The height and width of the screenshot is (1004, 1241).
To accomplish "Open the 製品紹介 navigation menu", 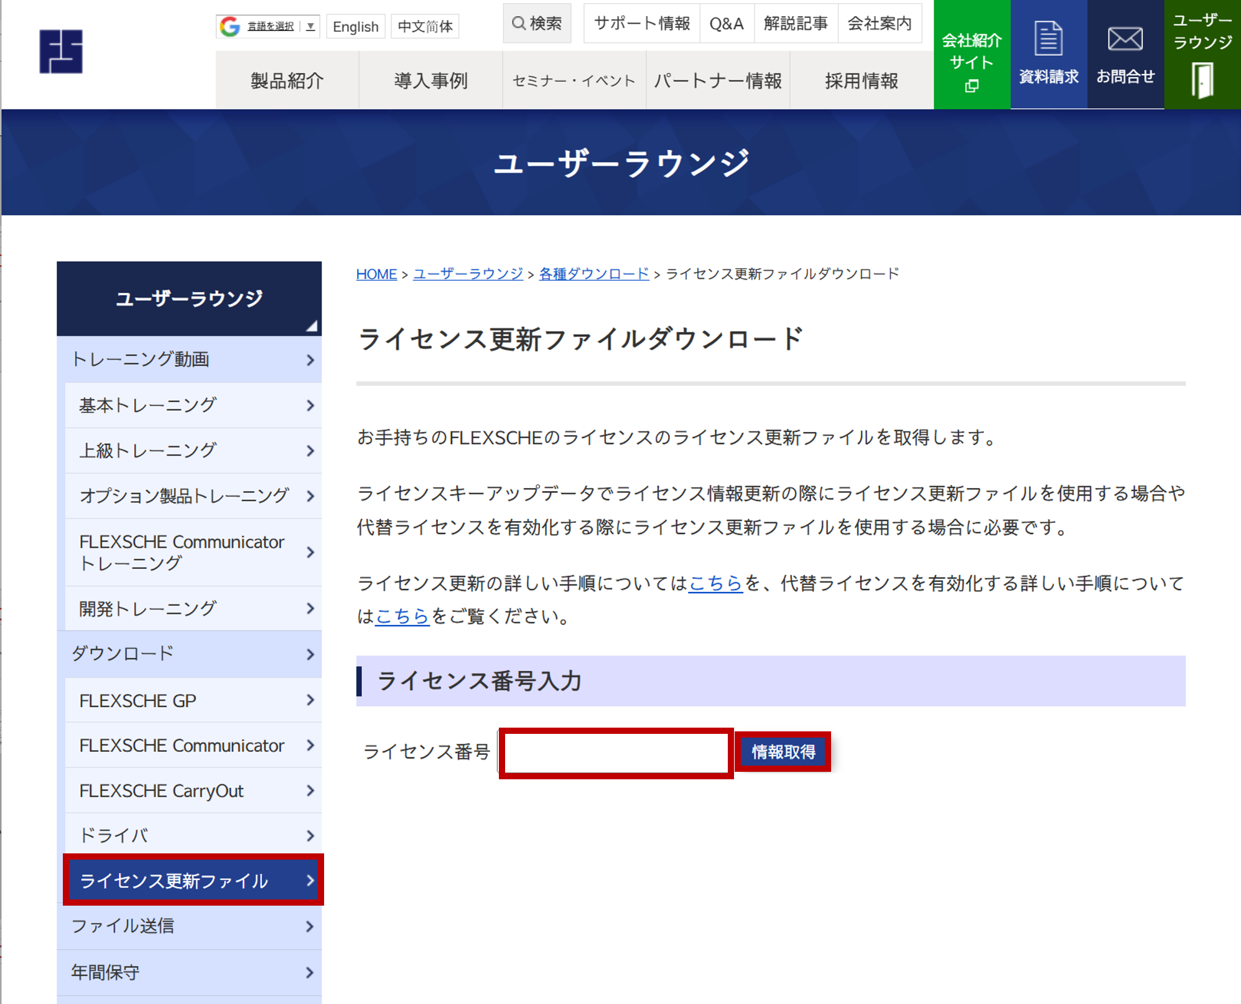I will (287, 81).
